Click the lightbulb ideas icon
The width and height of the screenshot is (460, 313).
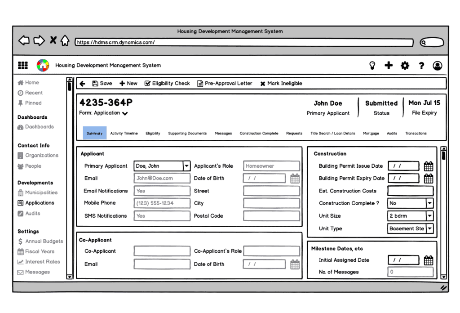(x=372, y=65)
